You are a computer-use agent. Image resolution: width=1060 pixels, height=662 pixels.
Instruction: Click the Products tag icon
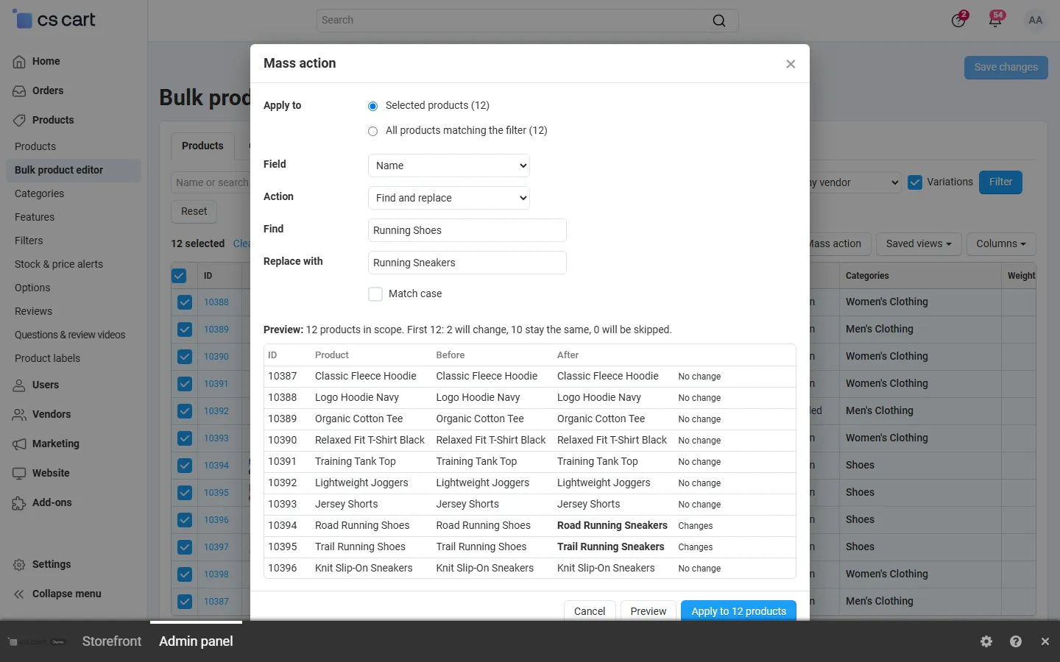click(19, 121)
